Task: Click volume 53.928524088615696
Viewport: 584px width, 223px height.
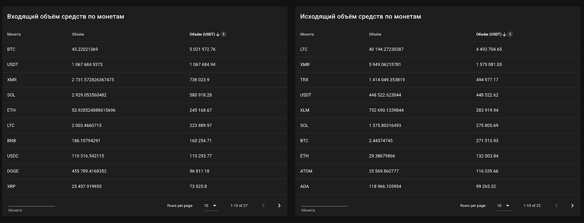Action: click(93, 110)
